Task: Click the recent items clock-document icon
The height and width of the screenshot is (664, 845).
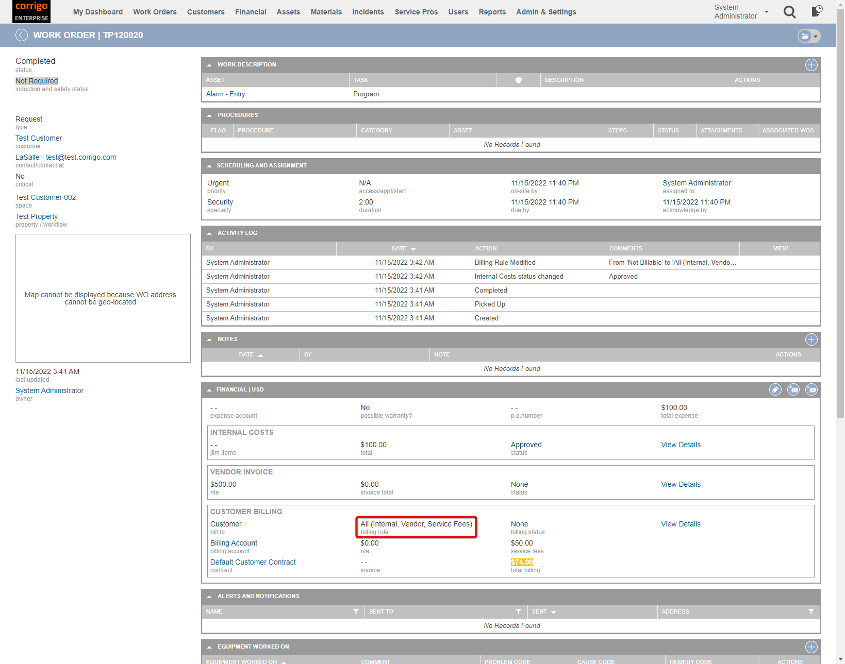Action: (x=816, y=11)
